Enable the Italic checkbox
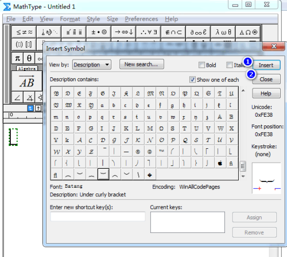Screen dimensions: 287x257 pos(229,65)
